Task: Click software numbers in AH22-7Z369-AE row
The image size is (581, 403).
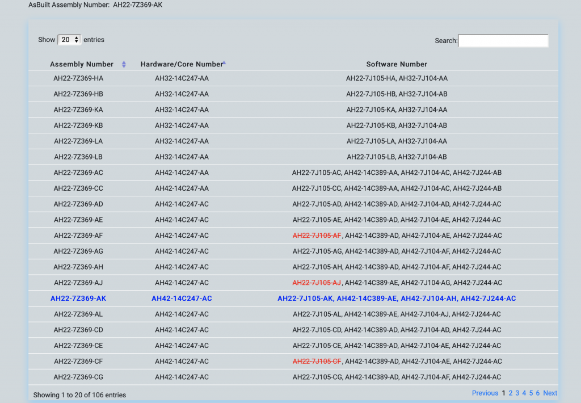Action: pyautogui.click(x=397, y=220)
